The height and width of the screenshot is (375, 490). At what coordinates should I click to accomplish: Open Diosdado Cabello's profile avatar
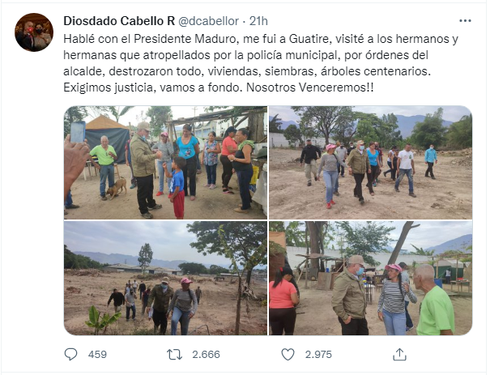point(34,32)
